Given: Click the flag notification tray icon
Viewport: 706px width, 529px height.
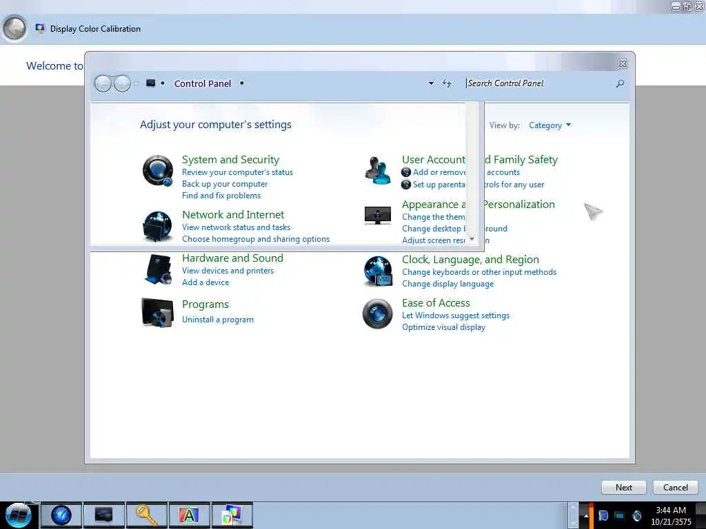Looking at the screenshot, I should coord(603,515).
